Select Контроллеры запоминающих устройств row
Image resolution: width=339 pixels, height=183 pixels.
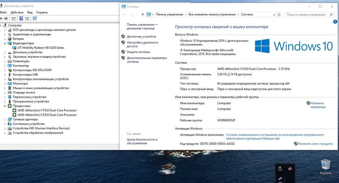41,79
